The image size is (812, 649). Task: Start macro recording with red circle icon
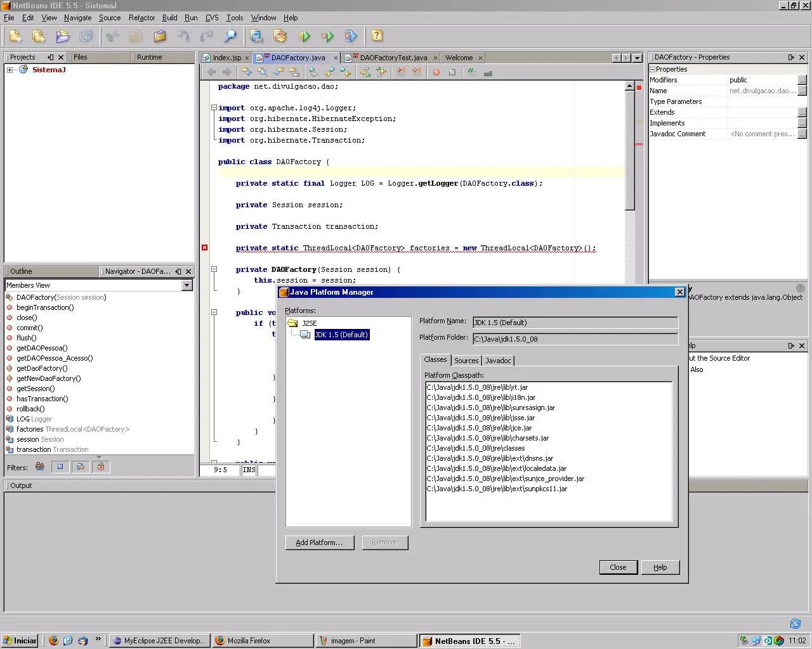tap(436, 72)
